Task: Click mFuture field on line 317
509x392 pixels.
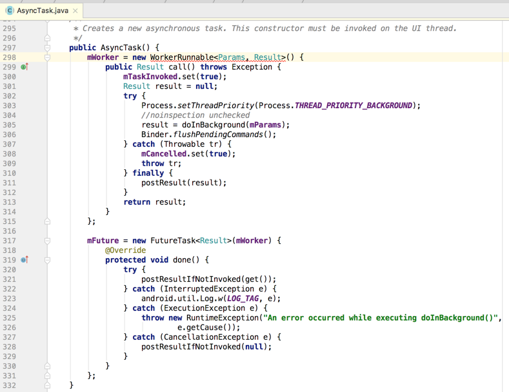Action: pyautogui.click(x=103, y=241)
